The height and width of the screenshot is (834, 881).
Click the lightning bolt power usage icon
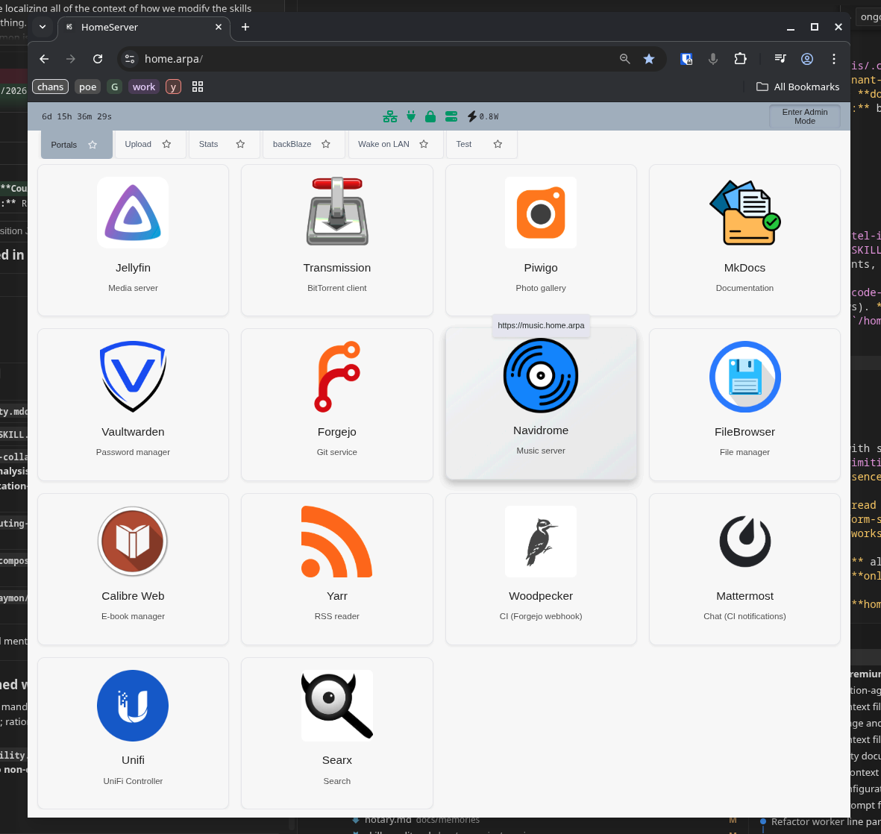click(x=472, y=116)
